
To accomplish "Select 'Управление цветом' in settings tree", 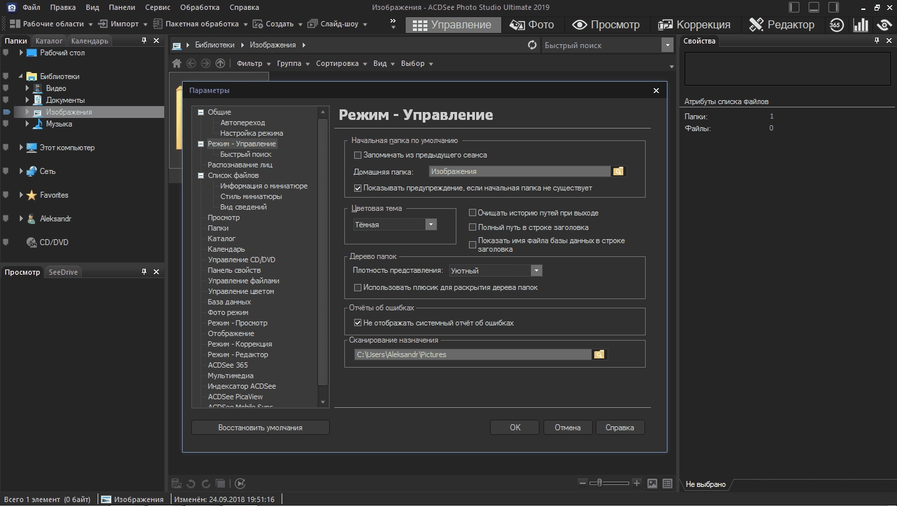I will pyautogui.click(x=241, y=291).
